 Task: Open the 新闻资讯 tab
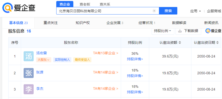point(211,23)
